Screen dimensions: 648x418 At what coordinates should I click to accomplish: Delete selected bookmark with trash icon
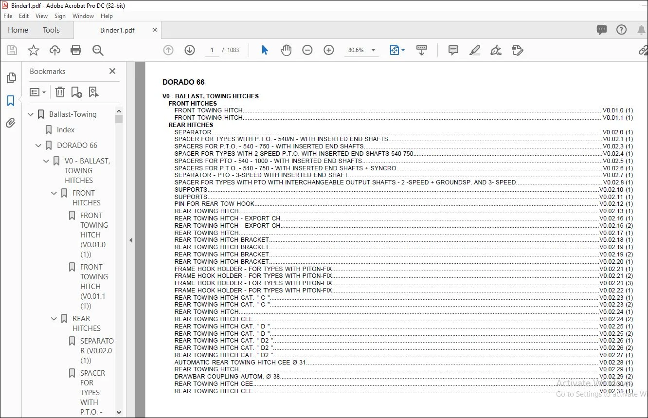pos(60,92)
